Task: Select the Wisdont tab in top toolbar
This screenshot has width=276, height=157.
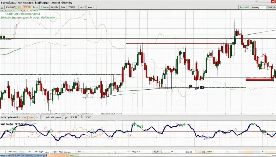Action: click(x=10, y=8)
